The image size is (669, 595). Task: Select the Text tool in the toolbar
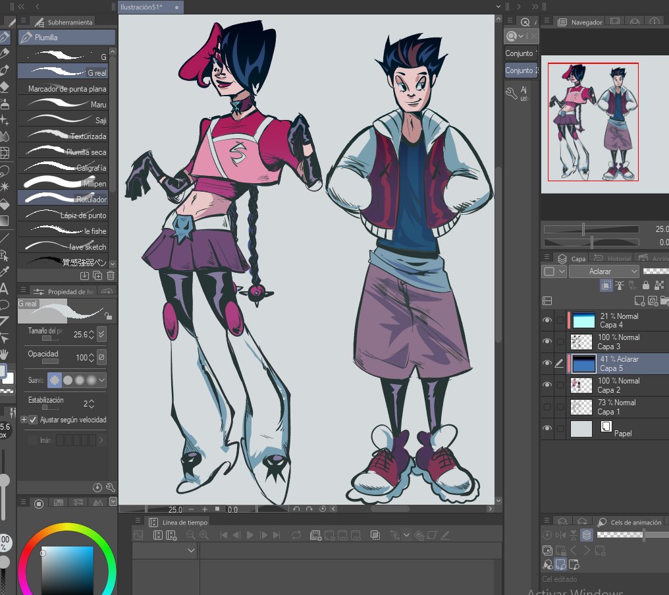pos(4,289)
